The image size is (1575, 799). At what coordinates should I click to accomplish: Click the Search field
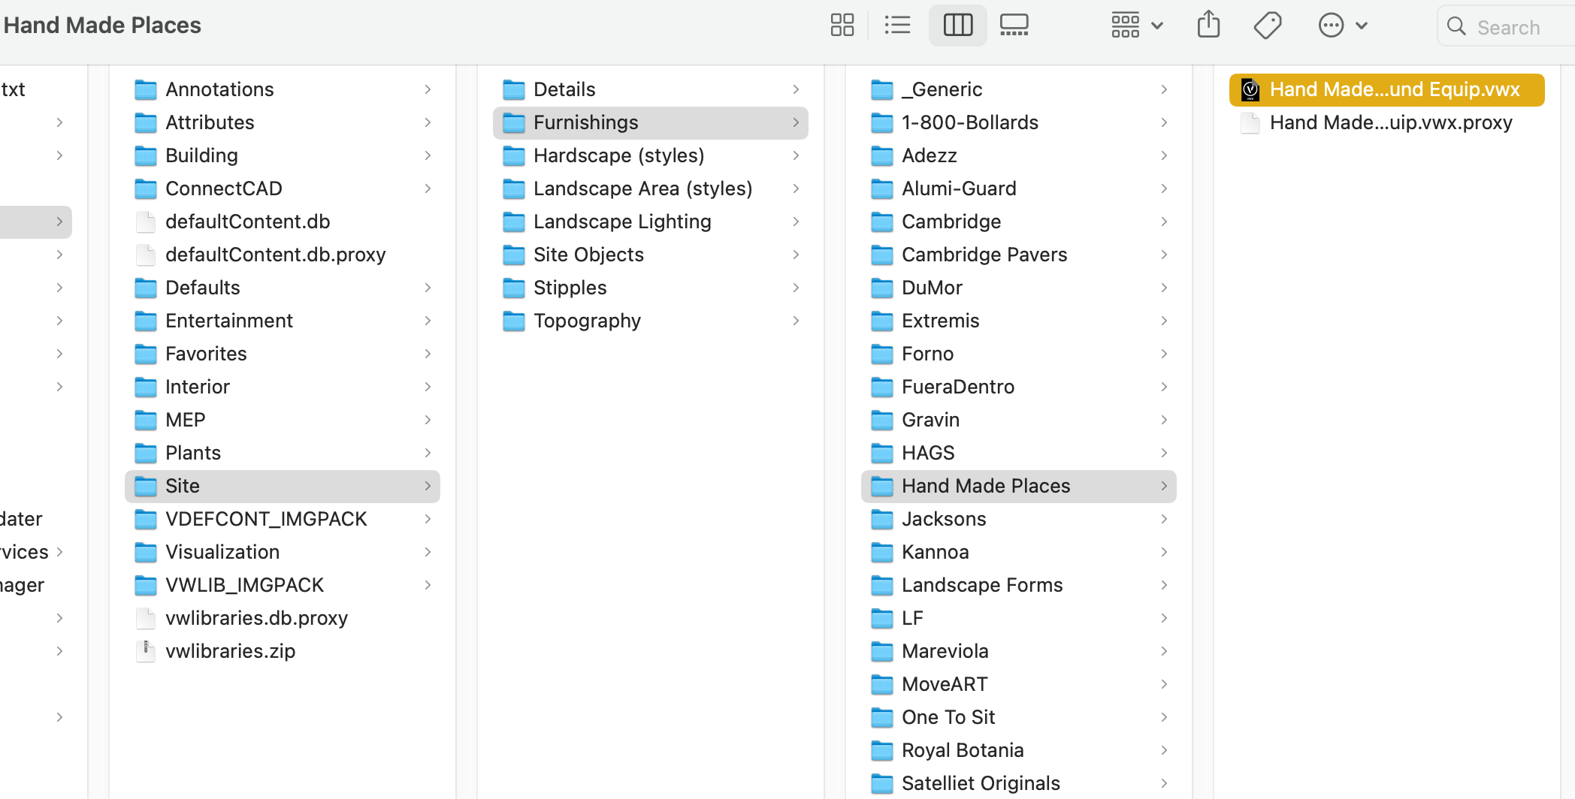coord(1510,26)
